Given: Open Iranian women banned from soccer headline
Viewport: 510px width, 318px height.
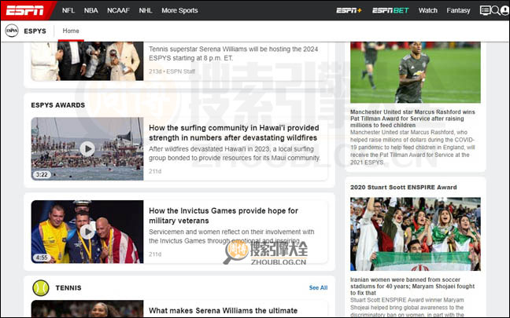Looking at the screenshot, I should coord(412,286).
